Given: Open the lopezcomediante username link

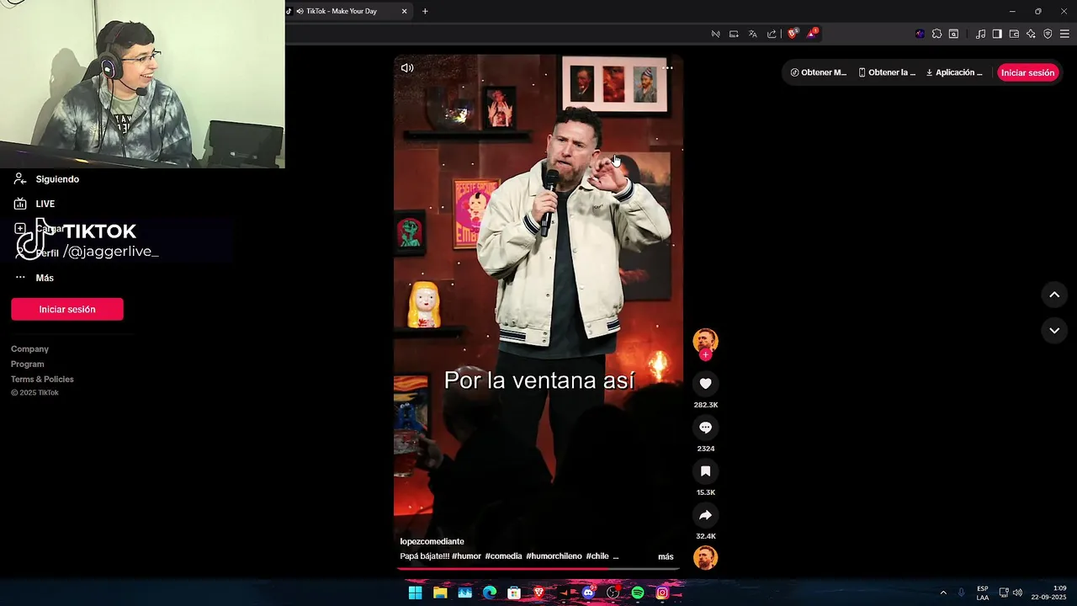Looking at the screenshot, I should tap(432, 541).
